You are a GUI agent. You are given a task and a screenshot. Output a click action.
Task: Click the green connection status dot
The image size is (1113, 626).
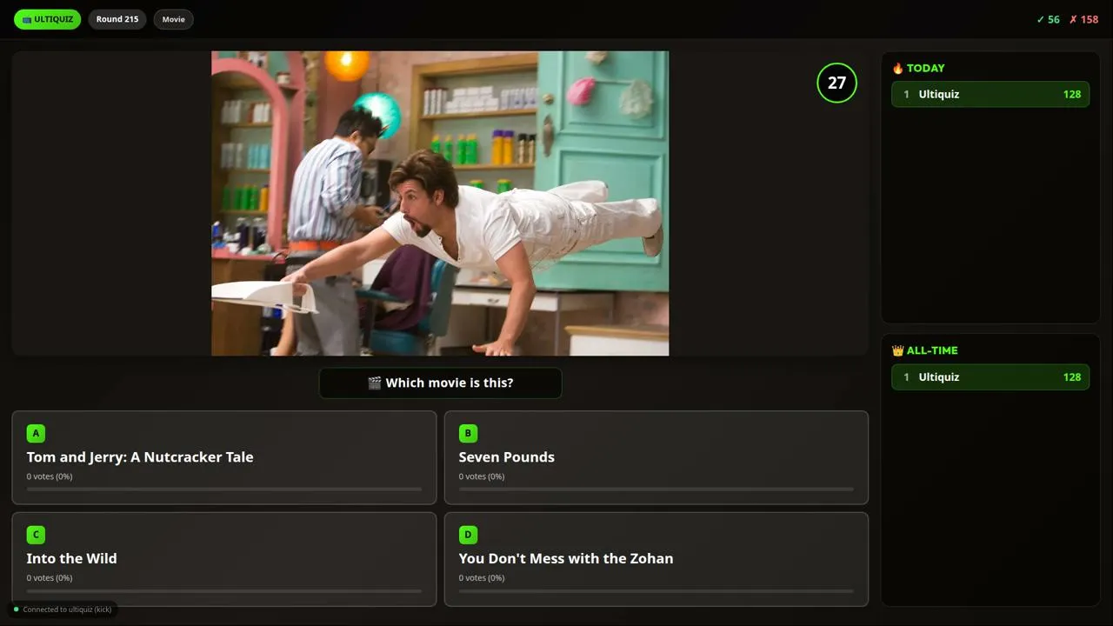[16, 609]
